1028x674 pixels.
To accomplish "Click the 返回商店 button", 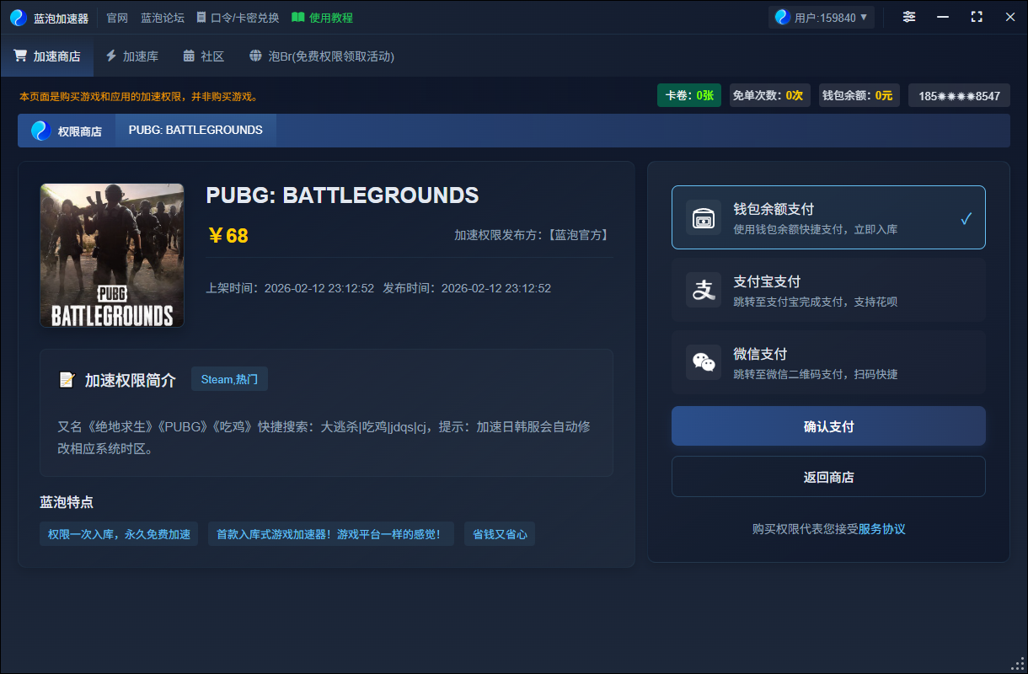I will [828, 477].
